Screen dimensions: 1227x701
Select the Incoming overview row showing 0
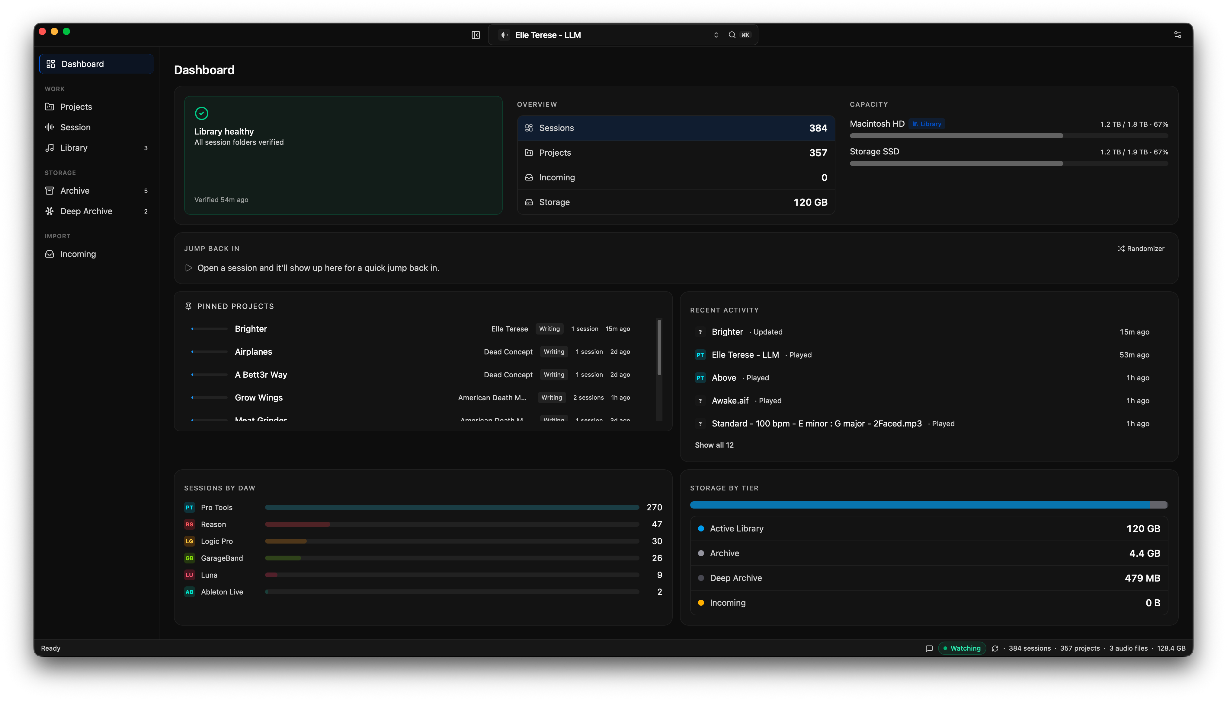tap(676, 177)
